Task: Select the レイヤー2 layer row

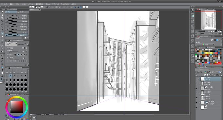Action: (x=208, y=93)
